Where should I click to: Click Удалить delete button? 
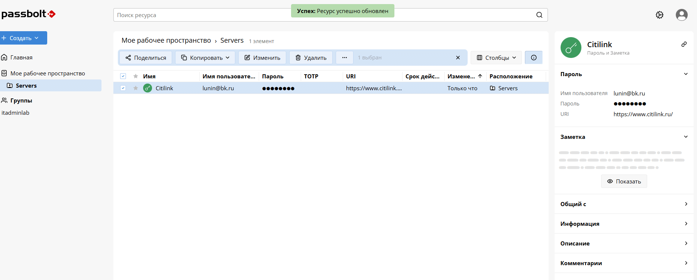pyautogui.click(x=311, y=58)
